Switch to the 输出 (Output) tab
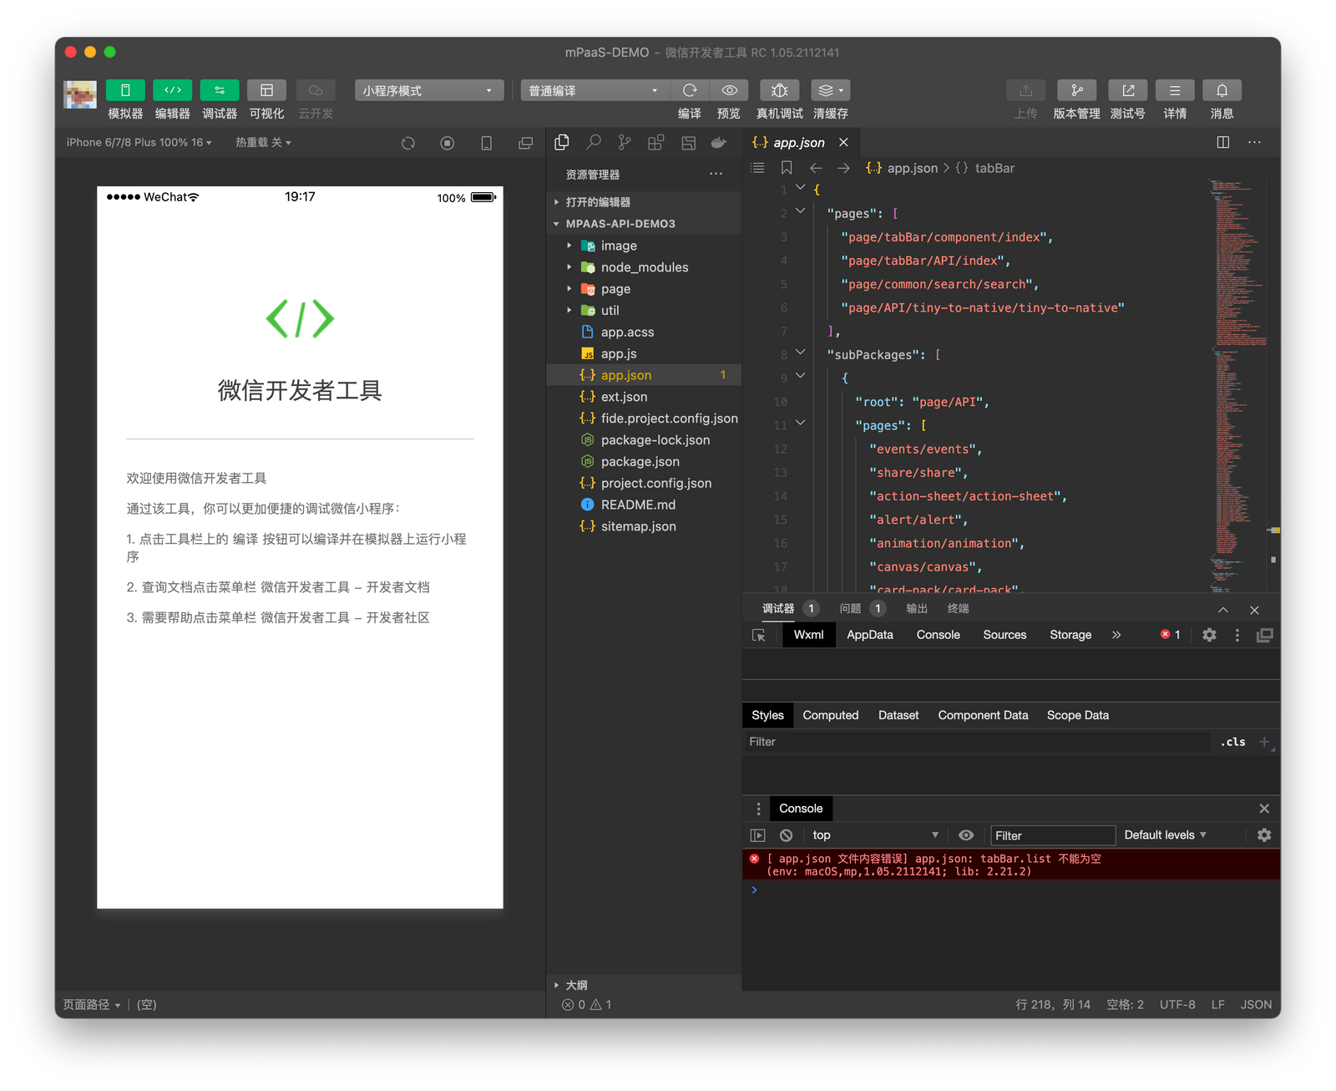This screenshot has height=1091, width=1336. point(917,608)
